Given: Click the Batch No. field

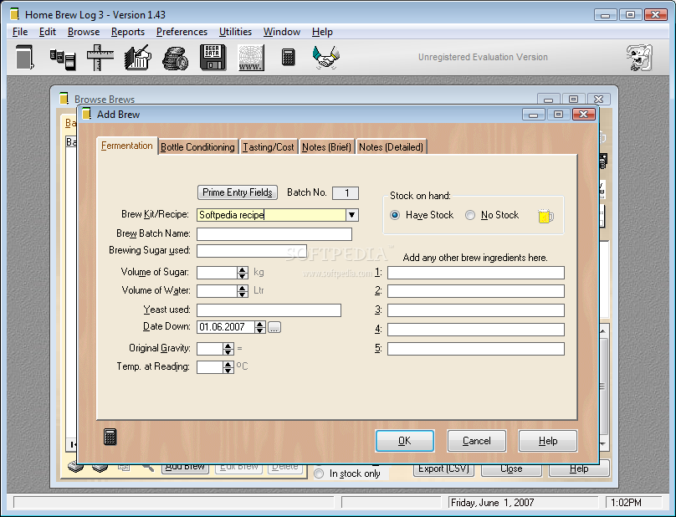Looking at the screenshot, I should [346, 193].
